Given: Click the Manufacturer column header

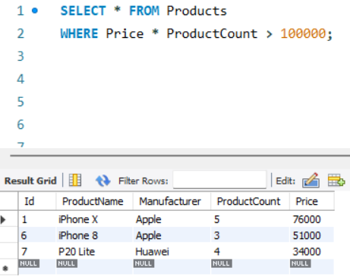Looking at the screenshot, I should (172, 201).
